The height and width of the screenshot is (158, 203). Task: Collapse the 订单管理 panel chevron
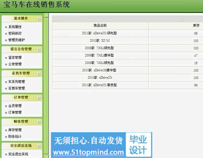tap(39, 98)
